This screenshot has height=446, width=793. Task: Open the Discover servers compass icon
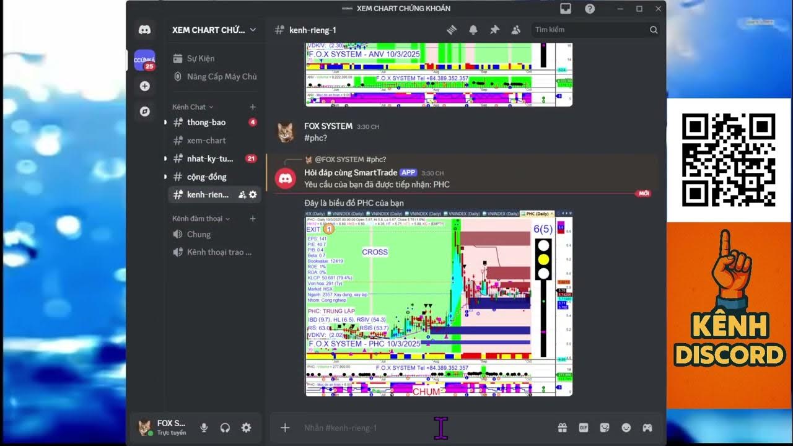145,111
